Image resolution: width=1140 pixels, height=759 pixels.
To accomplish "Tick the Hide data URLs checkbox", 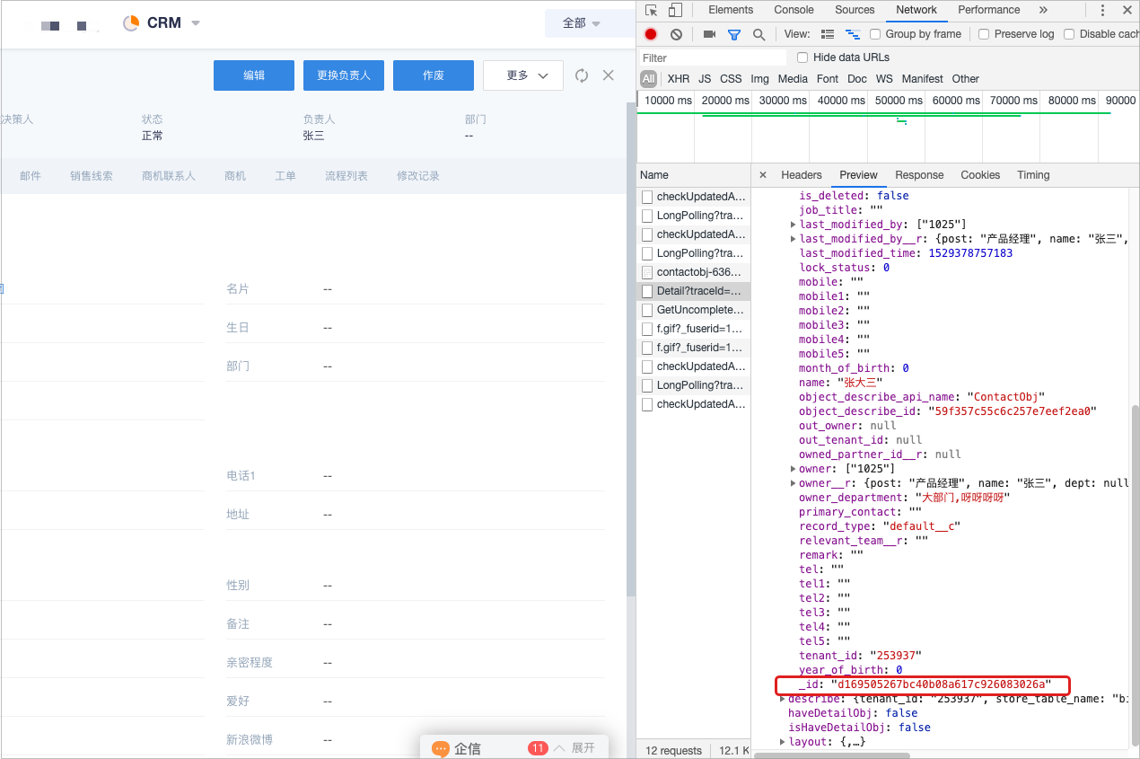I will tap(802, 57).
